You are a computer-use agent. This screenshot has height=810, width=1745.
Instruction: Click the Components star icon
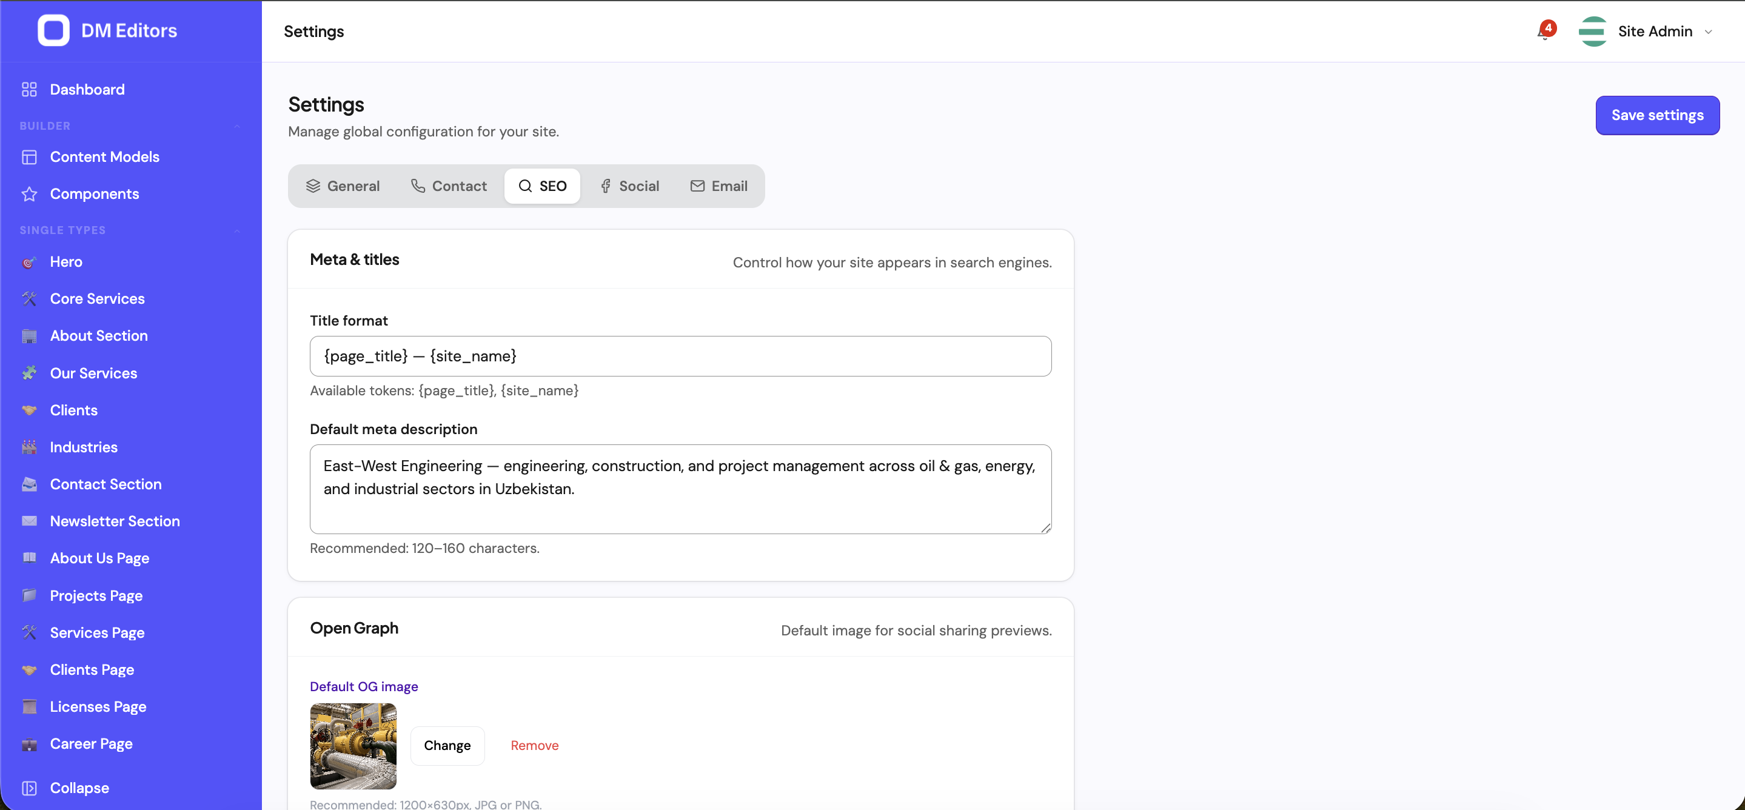pyautogui.click(x=29, y=195)
